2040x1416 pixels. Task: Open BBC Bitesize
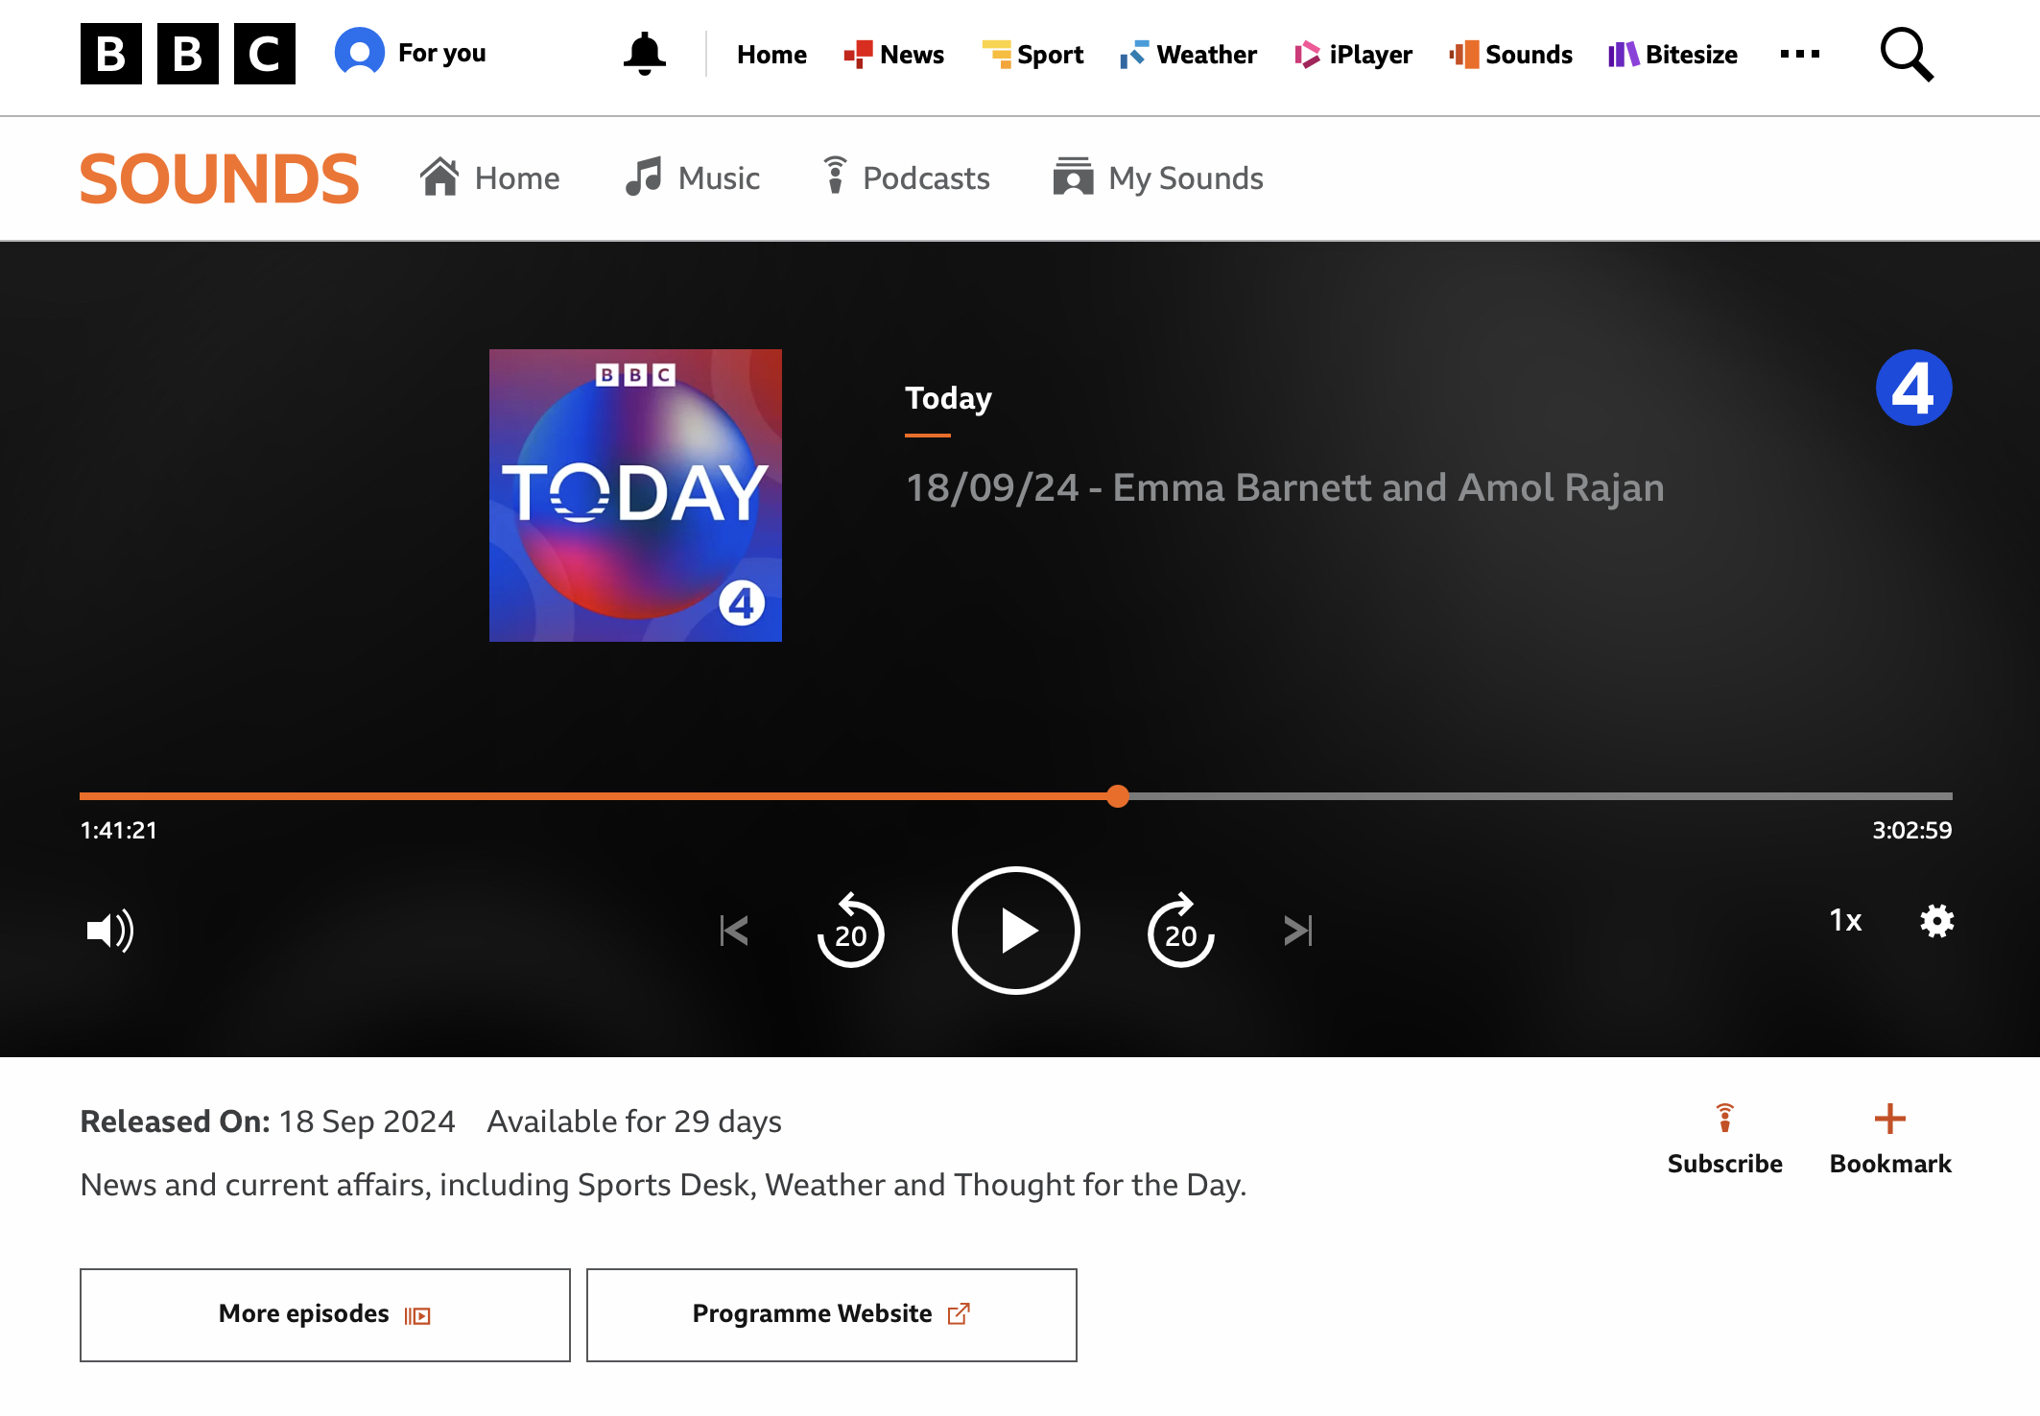point(1672,55)
